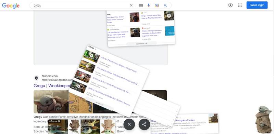Click into the search field containing grogu

point(80,5)
